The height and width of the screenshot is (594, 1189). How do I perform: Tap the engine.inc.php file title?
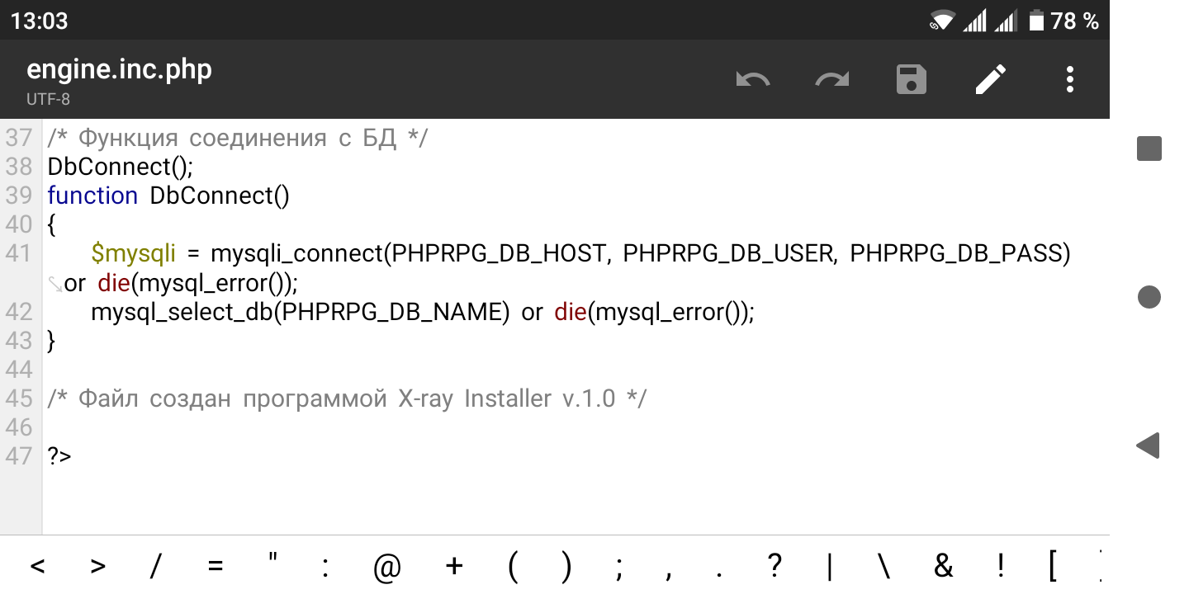coord(119,69)
